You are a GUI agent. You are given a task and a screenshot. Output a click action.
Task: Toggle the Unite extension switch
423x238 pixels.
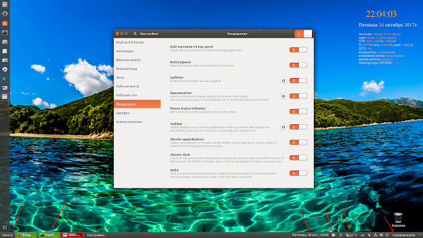[298, 173]
